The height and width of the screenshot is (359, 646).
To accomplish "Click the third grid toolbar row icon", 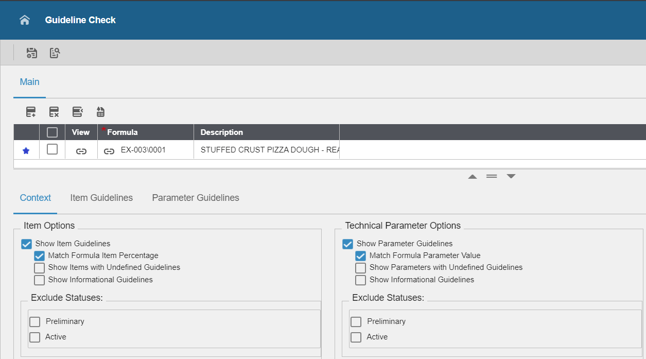I will 77,112.
